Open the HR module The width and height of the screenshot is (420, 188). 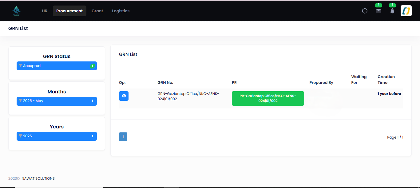45,11
